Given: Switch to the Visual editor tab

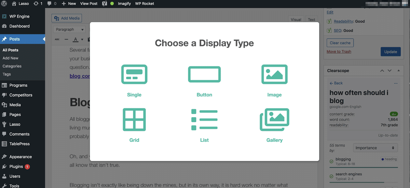Looking at the screenshot, I should [296, 19].
